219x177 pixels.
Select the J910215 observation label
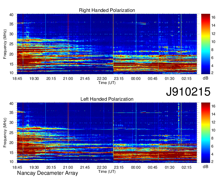(188, 92)
